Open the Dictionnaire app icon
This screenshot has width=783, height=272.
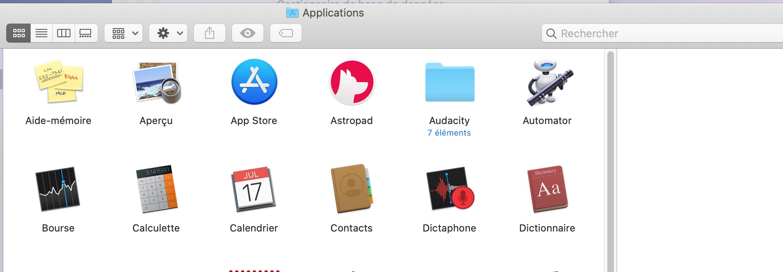(547, 189)
